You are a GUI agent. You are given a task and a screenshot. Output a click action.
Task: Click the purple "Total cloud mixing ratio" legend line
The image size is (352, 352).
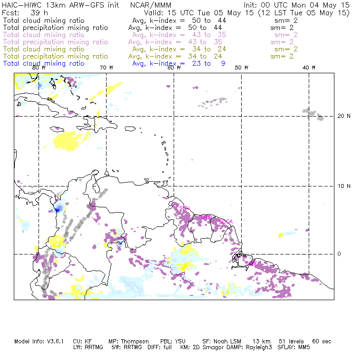(44, 35)
